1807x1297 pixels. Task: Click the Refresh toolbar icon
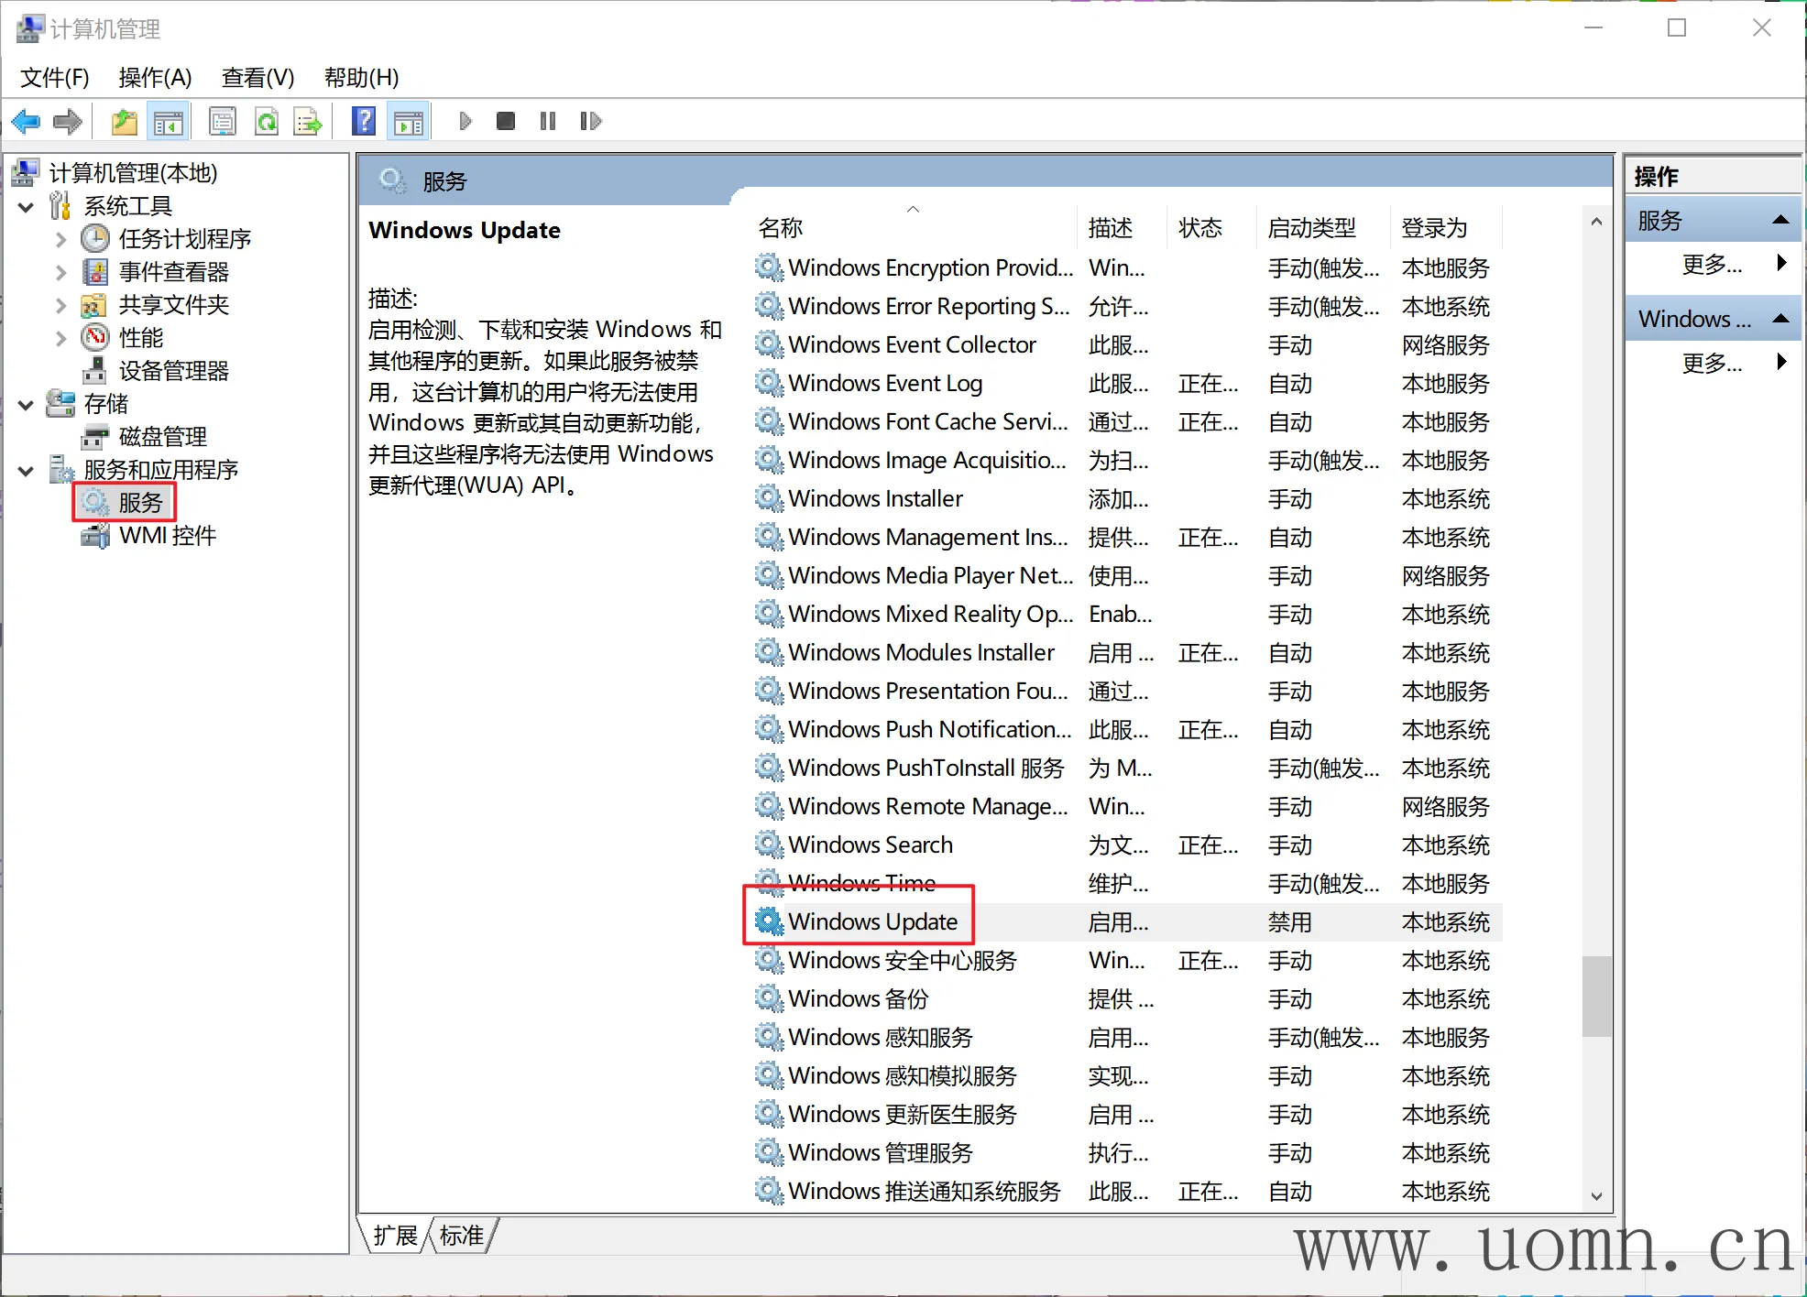coord(267,121)
